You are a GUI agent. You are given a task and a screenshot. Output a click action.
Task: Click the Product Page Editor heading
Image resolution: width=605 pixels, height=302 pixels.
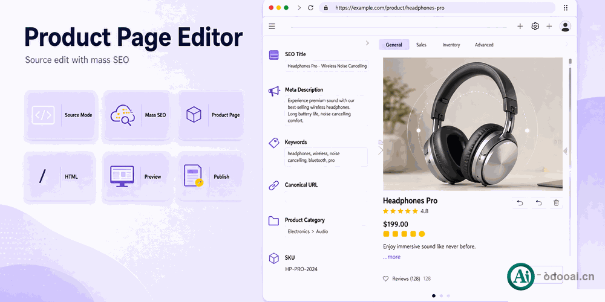(134, 37)
